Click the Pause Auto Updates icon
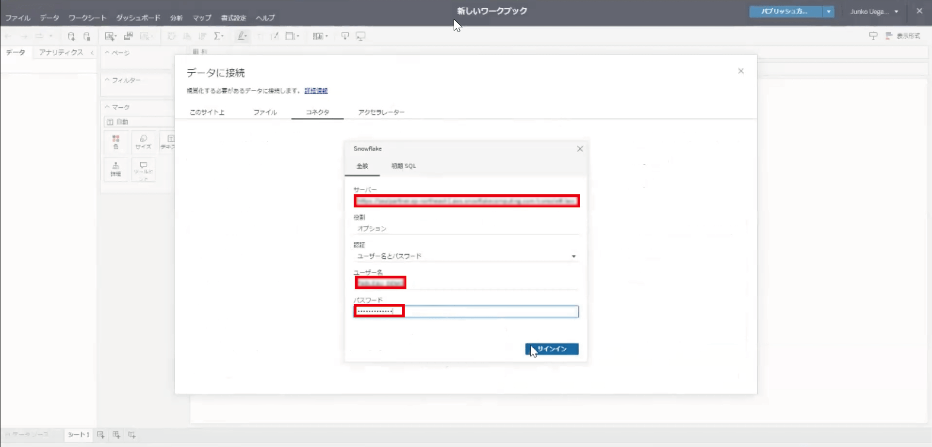The width and height of the screenshot is (932, 447). tap(87, 36)
